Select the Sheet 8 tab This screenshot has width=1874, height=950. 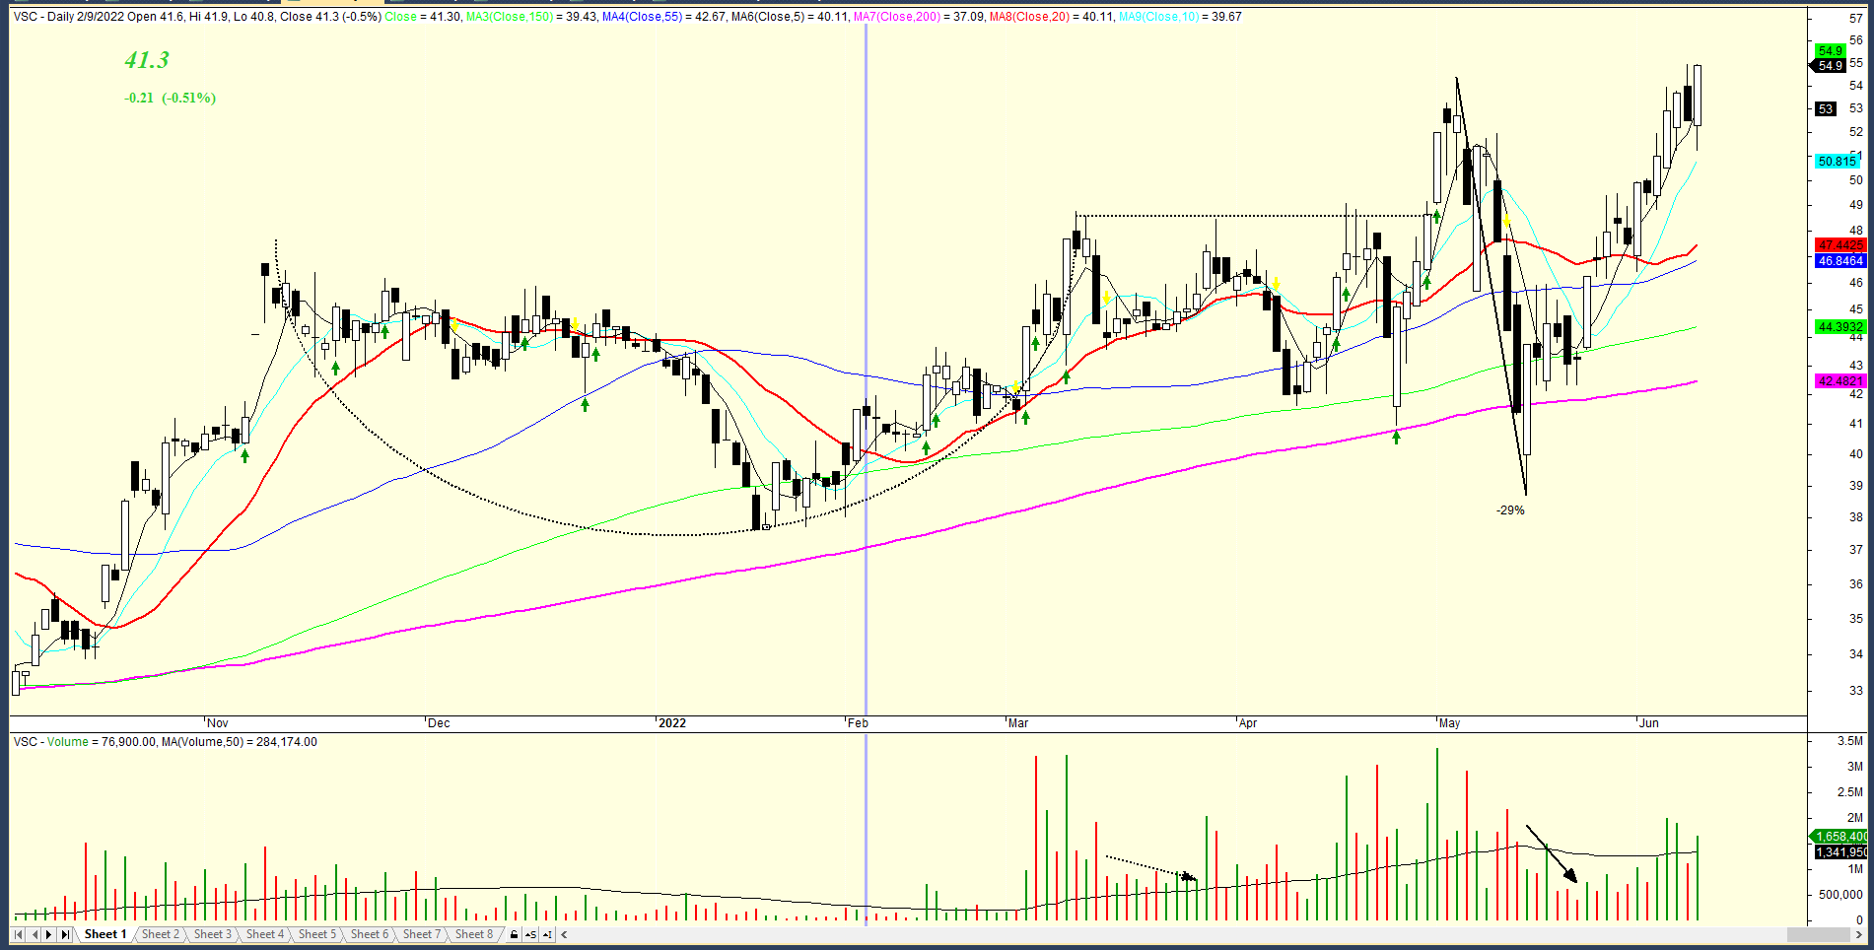coord(473,934)
